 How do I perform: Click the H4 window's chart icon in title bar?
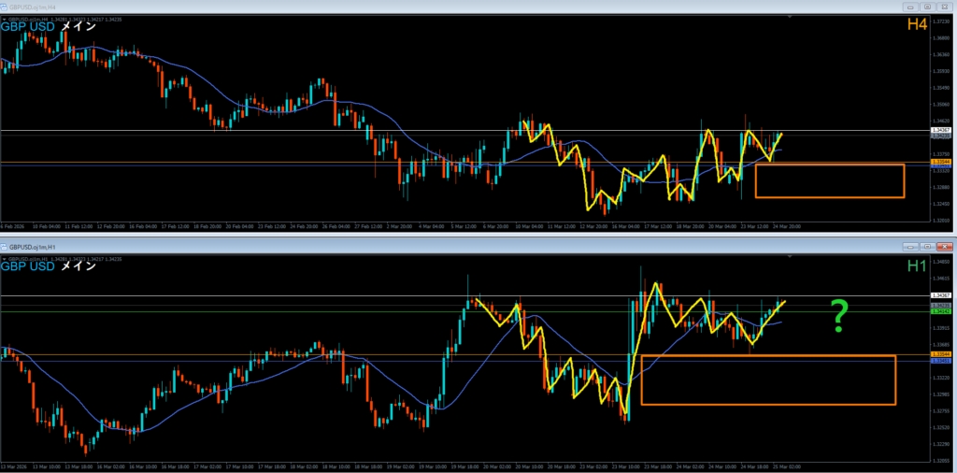(5, 7)
